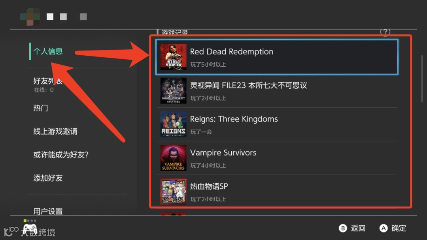Viewport: 427px width, 240px height.
Task: Click the 灵视异闻 FILE23 game cover icon
Action: click(174, 90)
